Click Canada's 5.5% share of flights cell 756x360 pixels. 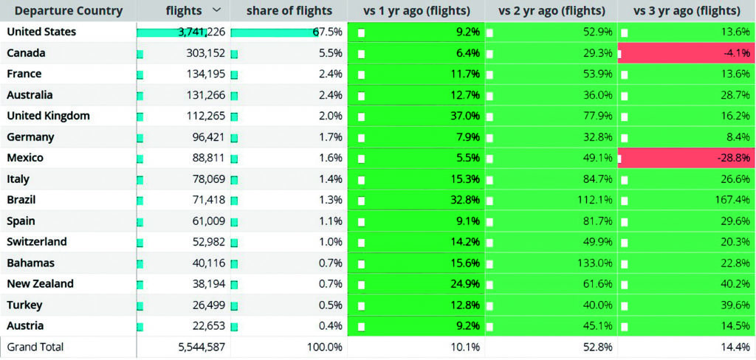click(x=289, y=53)
